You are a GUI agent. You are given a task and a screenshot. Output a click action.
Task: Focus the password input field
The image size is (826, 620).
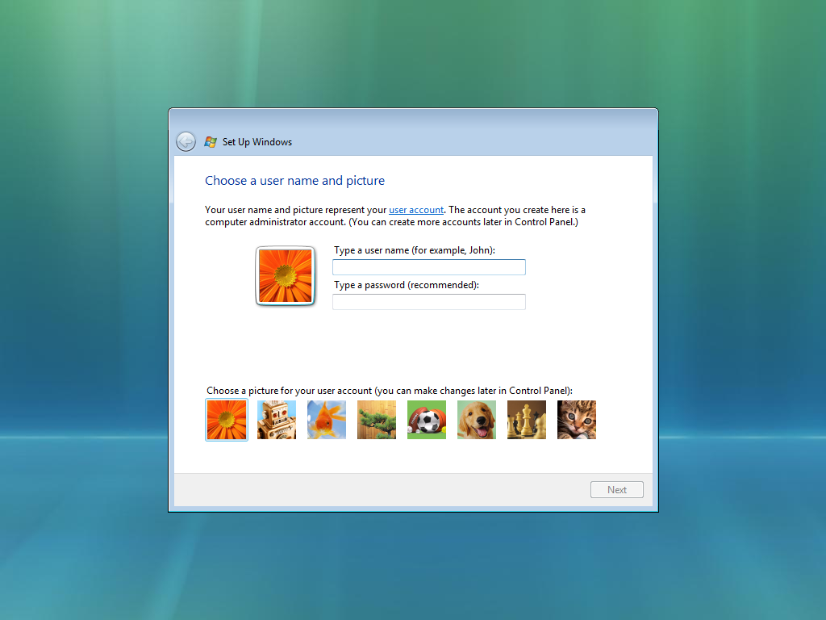(x=429, y=302)
